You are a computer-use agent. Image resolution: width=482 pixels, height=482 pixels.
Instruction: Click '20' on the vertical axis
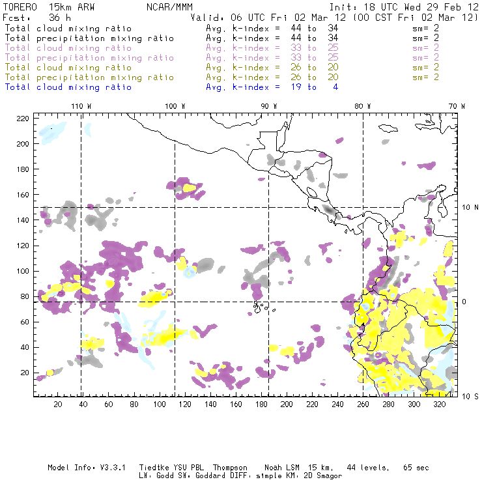(25, 373)
